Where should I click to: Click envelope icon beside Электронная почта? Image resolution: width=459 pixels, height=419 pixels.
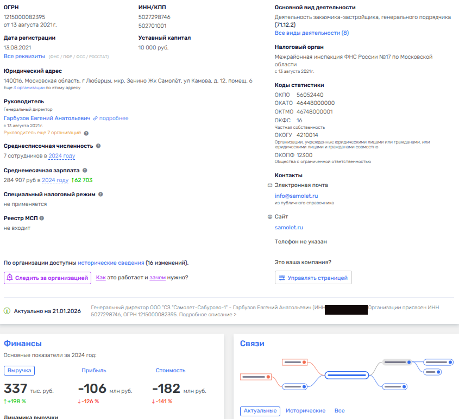click(270, 185)
